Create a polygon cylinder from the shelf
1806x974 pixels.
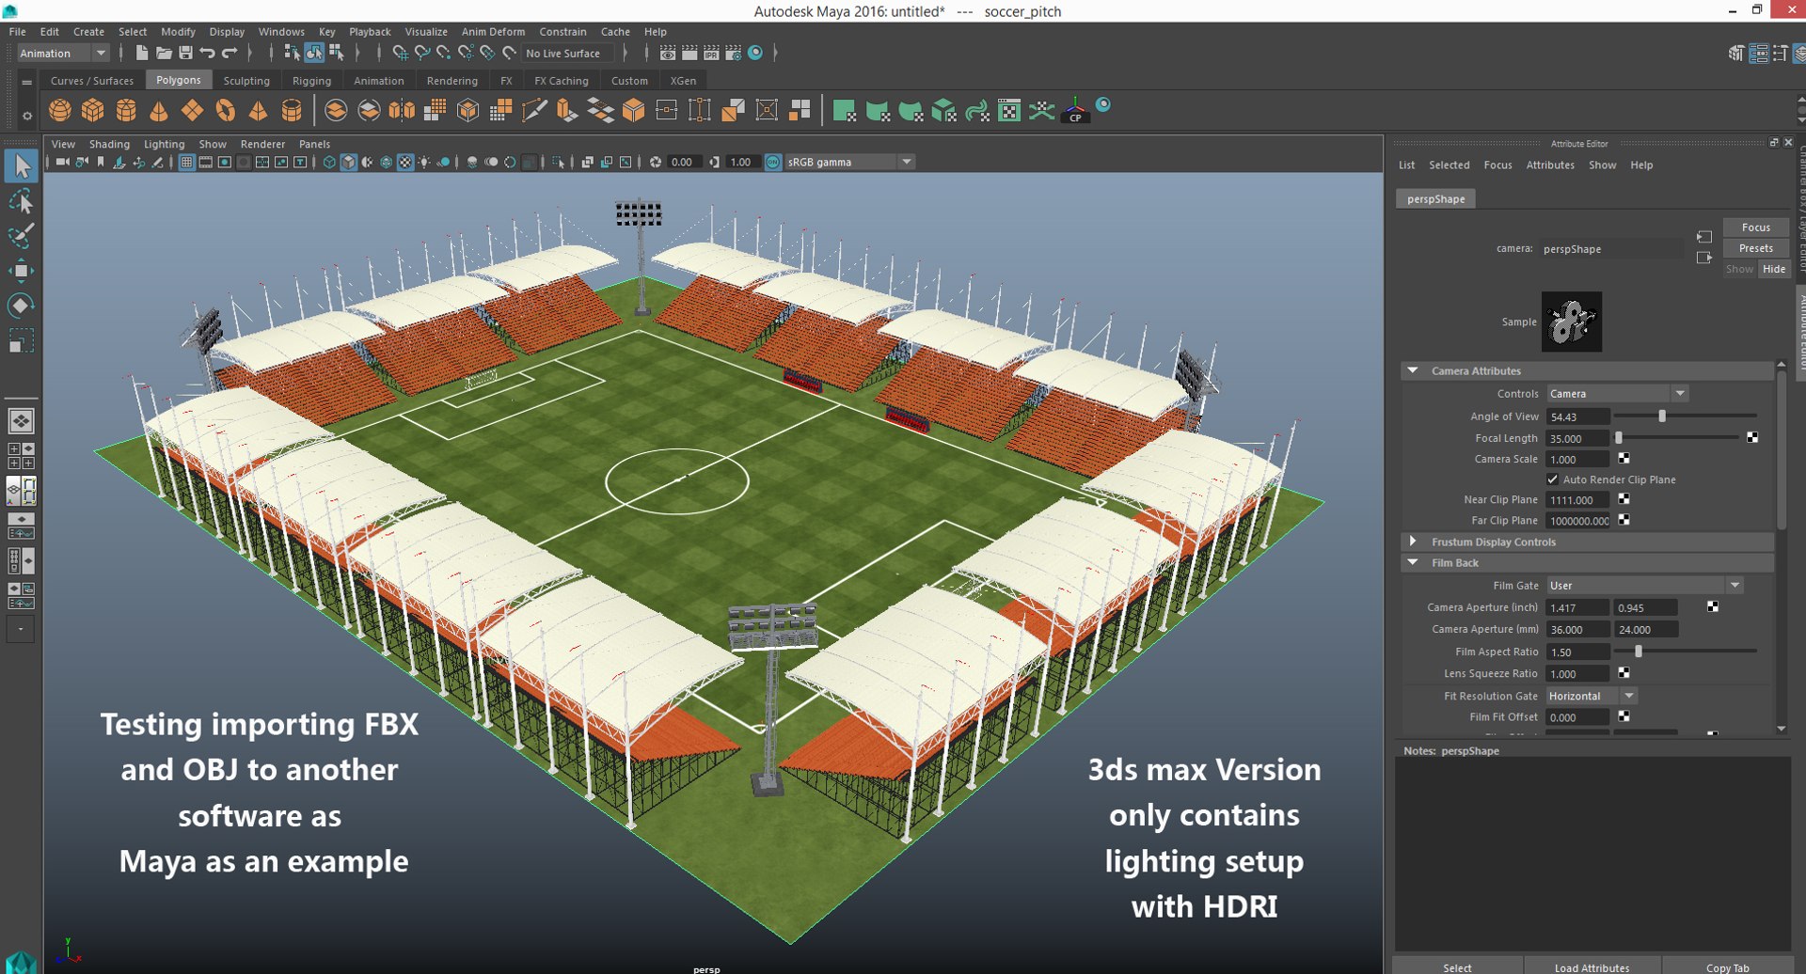(126, 111)
